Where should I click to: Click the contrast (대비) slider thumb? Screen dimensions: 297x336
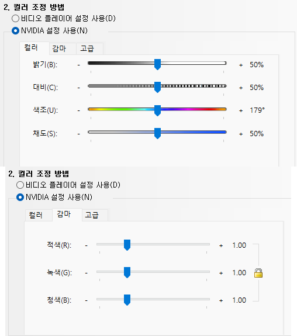(x=158, y=87)
